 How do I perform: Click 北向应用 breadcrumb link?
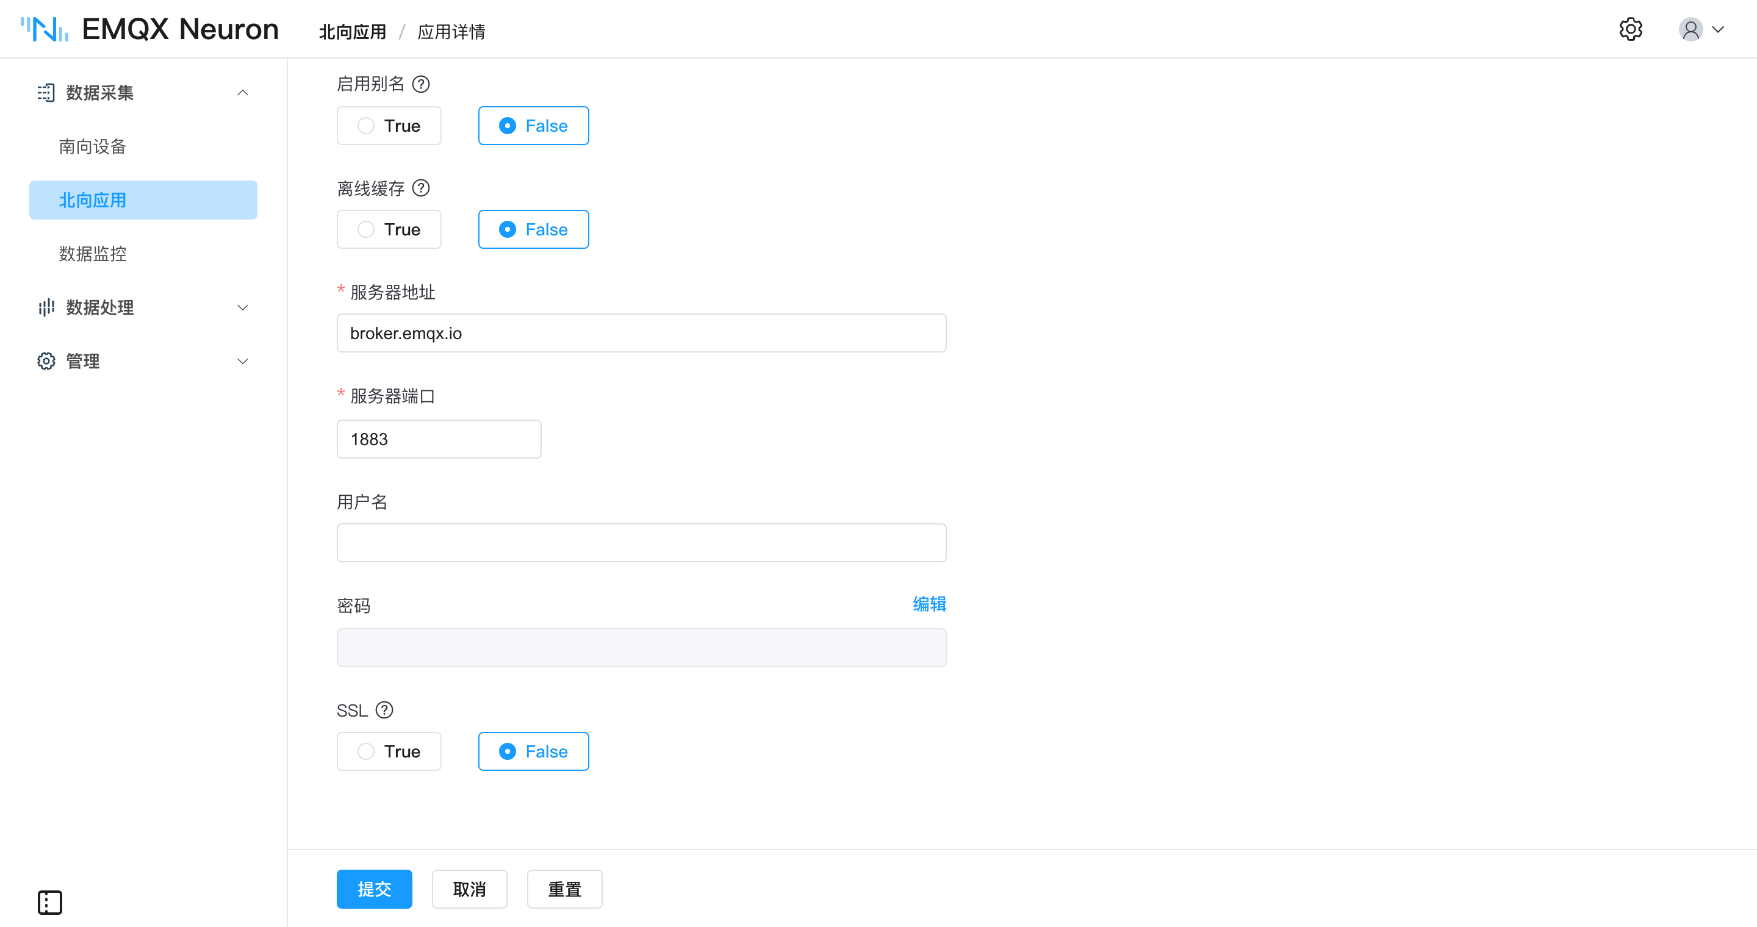click(353, 31)
